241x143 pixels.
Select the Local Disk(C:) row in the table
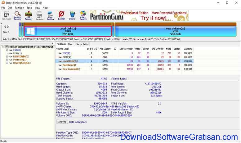[x=124, y=61]
